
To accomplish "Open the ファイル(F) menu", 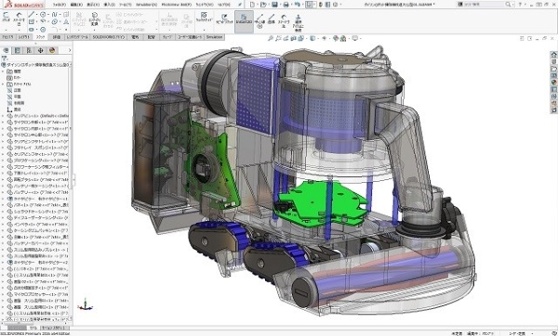I will click(x=60, y=5).
